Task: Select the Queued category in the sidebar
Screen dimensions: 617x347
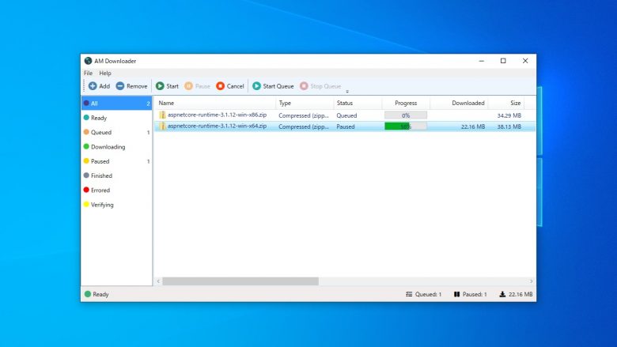Action: tap(116, 133)
